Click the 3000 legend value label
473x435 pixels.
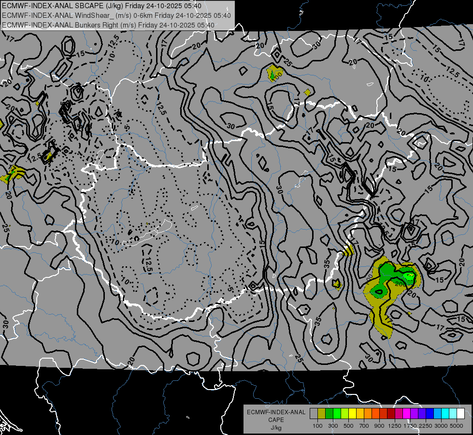click(441, 426)
